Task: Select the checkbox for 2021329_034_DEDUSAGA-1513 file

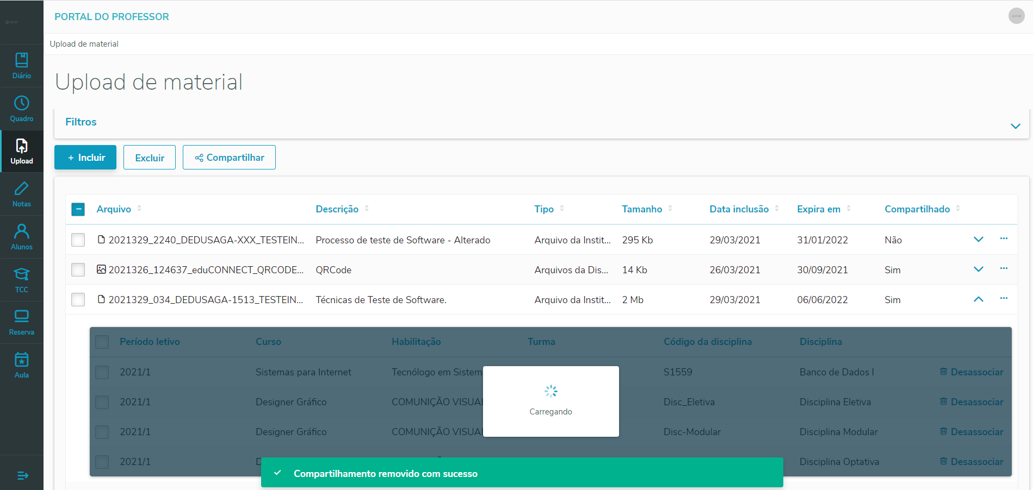Action: click(78, 300)
